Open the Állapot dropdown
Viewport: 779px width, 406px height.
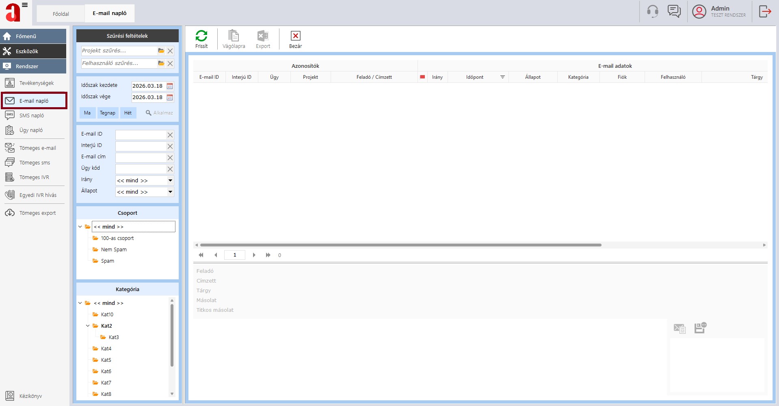[x=170, y=192]
